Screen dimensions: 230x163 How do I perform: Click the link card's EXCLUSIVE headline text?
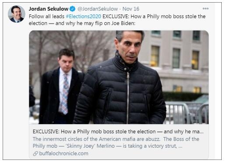click(x=118, y=132)
